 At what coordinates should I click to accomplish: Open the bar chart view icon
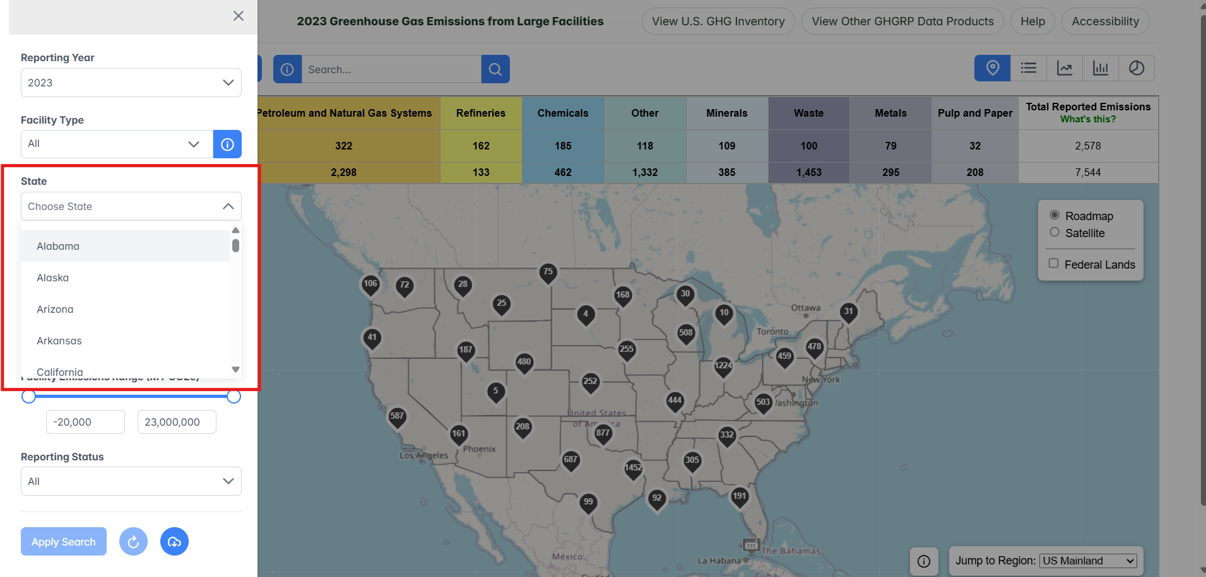[x=1100, y=67]
